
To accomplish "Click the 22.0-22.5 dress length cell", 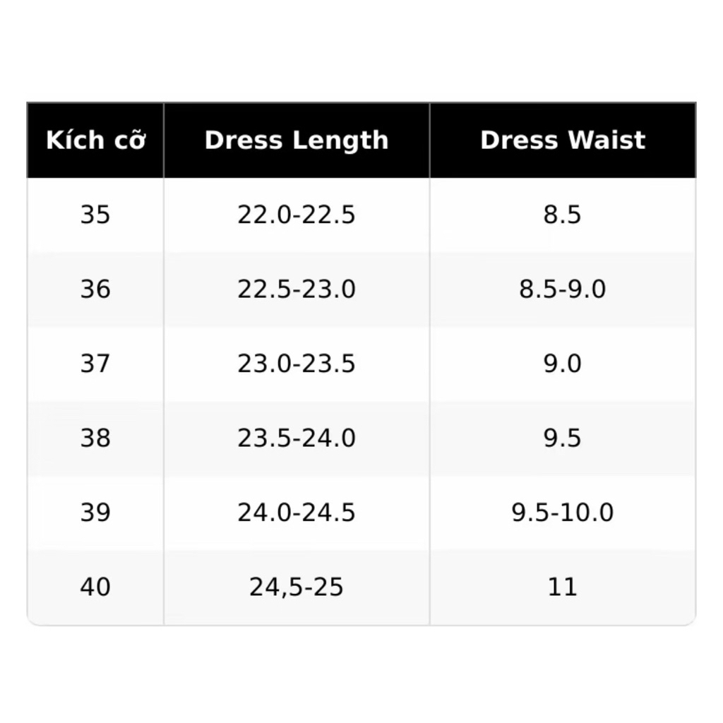I will click(297, 215).
